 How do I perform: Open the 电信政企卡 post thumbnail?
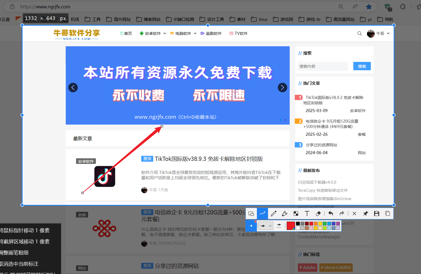click(104, 229)
